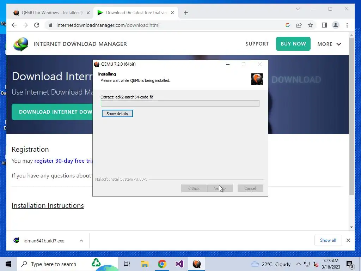Screen dimensions: 361x271
Task: Open downloaded idman641build7.exe file
Action: point(44,241)
